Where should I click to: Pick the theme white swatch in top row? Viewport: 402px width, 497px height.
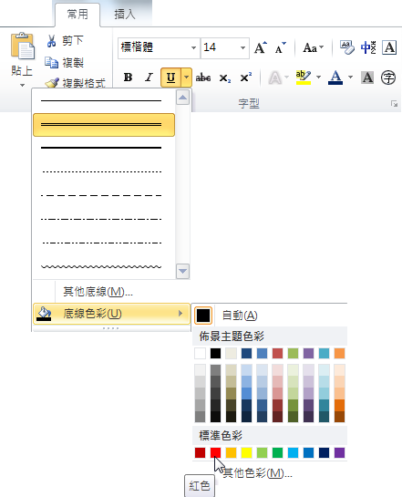click(200, 354)
